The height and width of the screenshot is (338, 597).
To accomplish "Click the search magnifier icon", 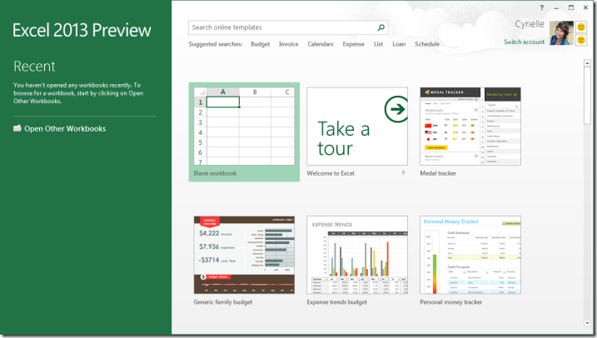I will (x=381, y=27).
